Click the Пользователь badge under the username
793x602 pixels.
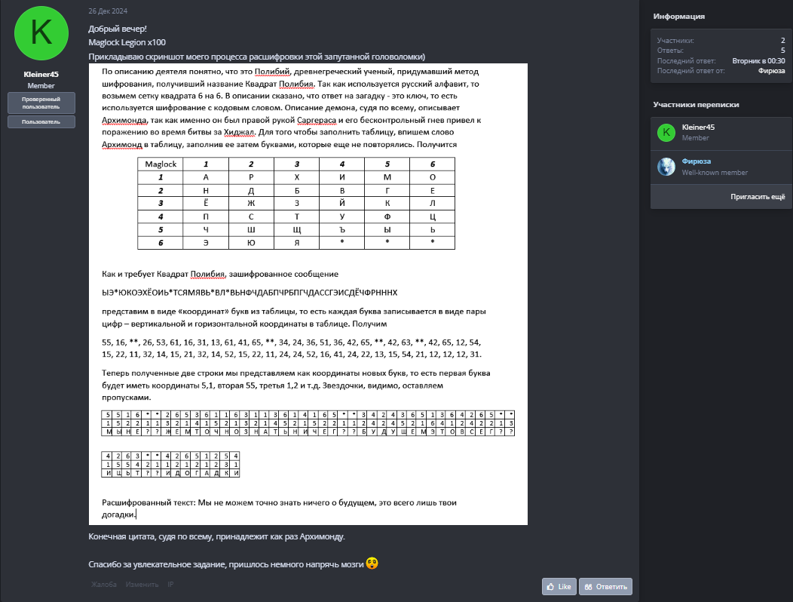point(41,121)
